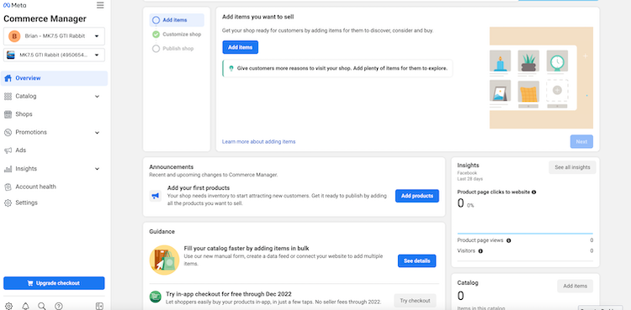This screenshot has width=631, height=310.
Task: Click Commerce Manager title
Action: tap(45, 18)
